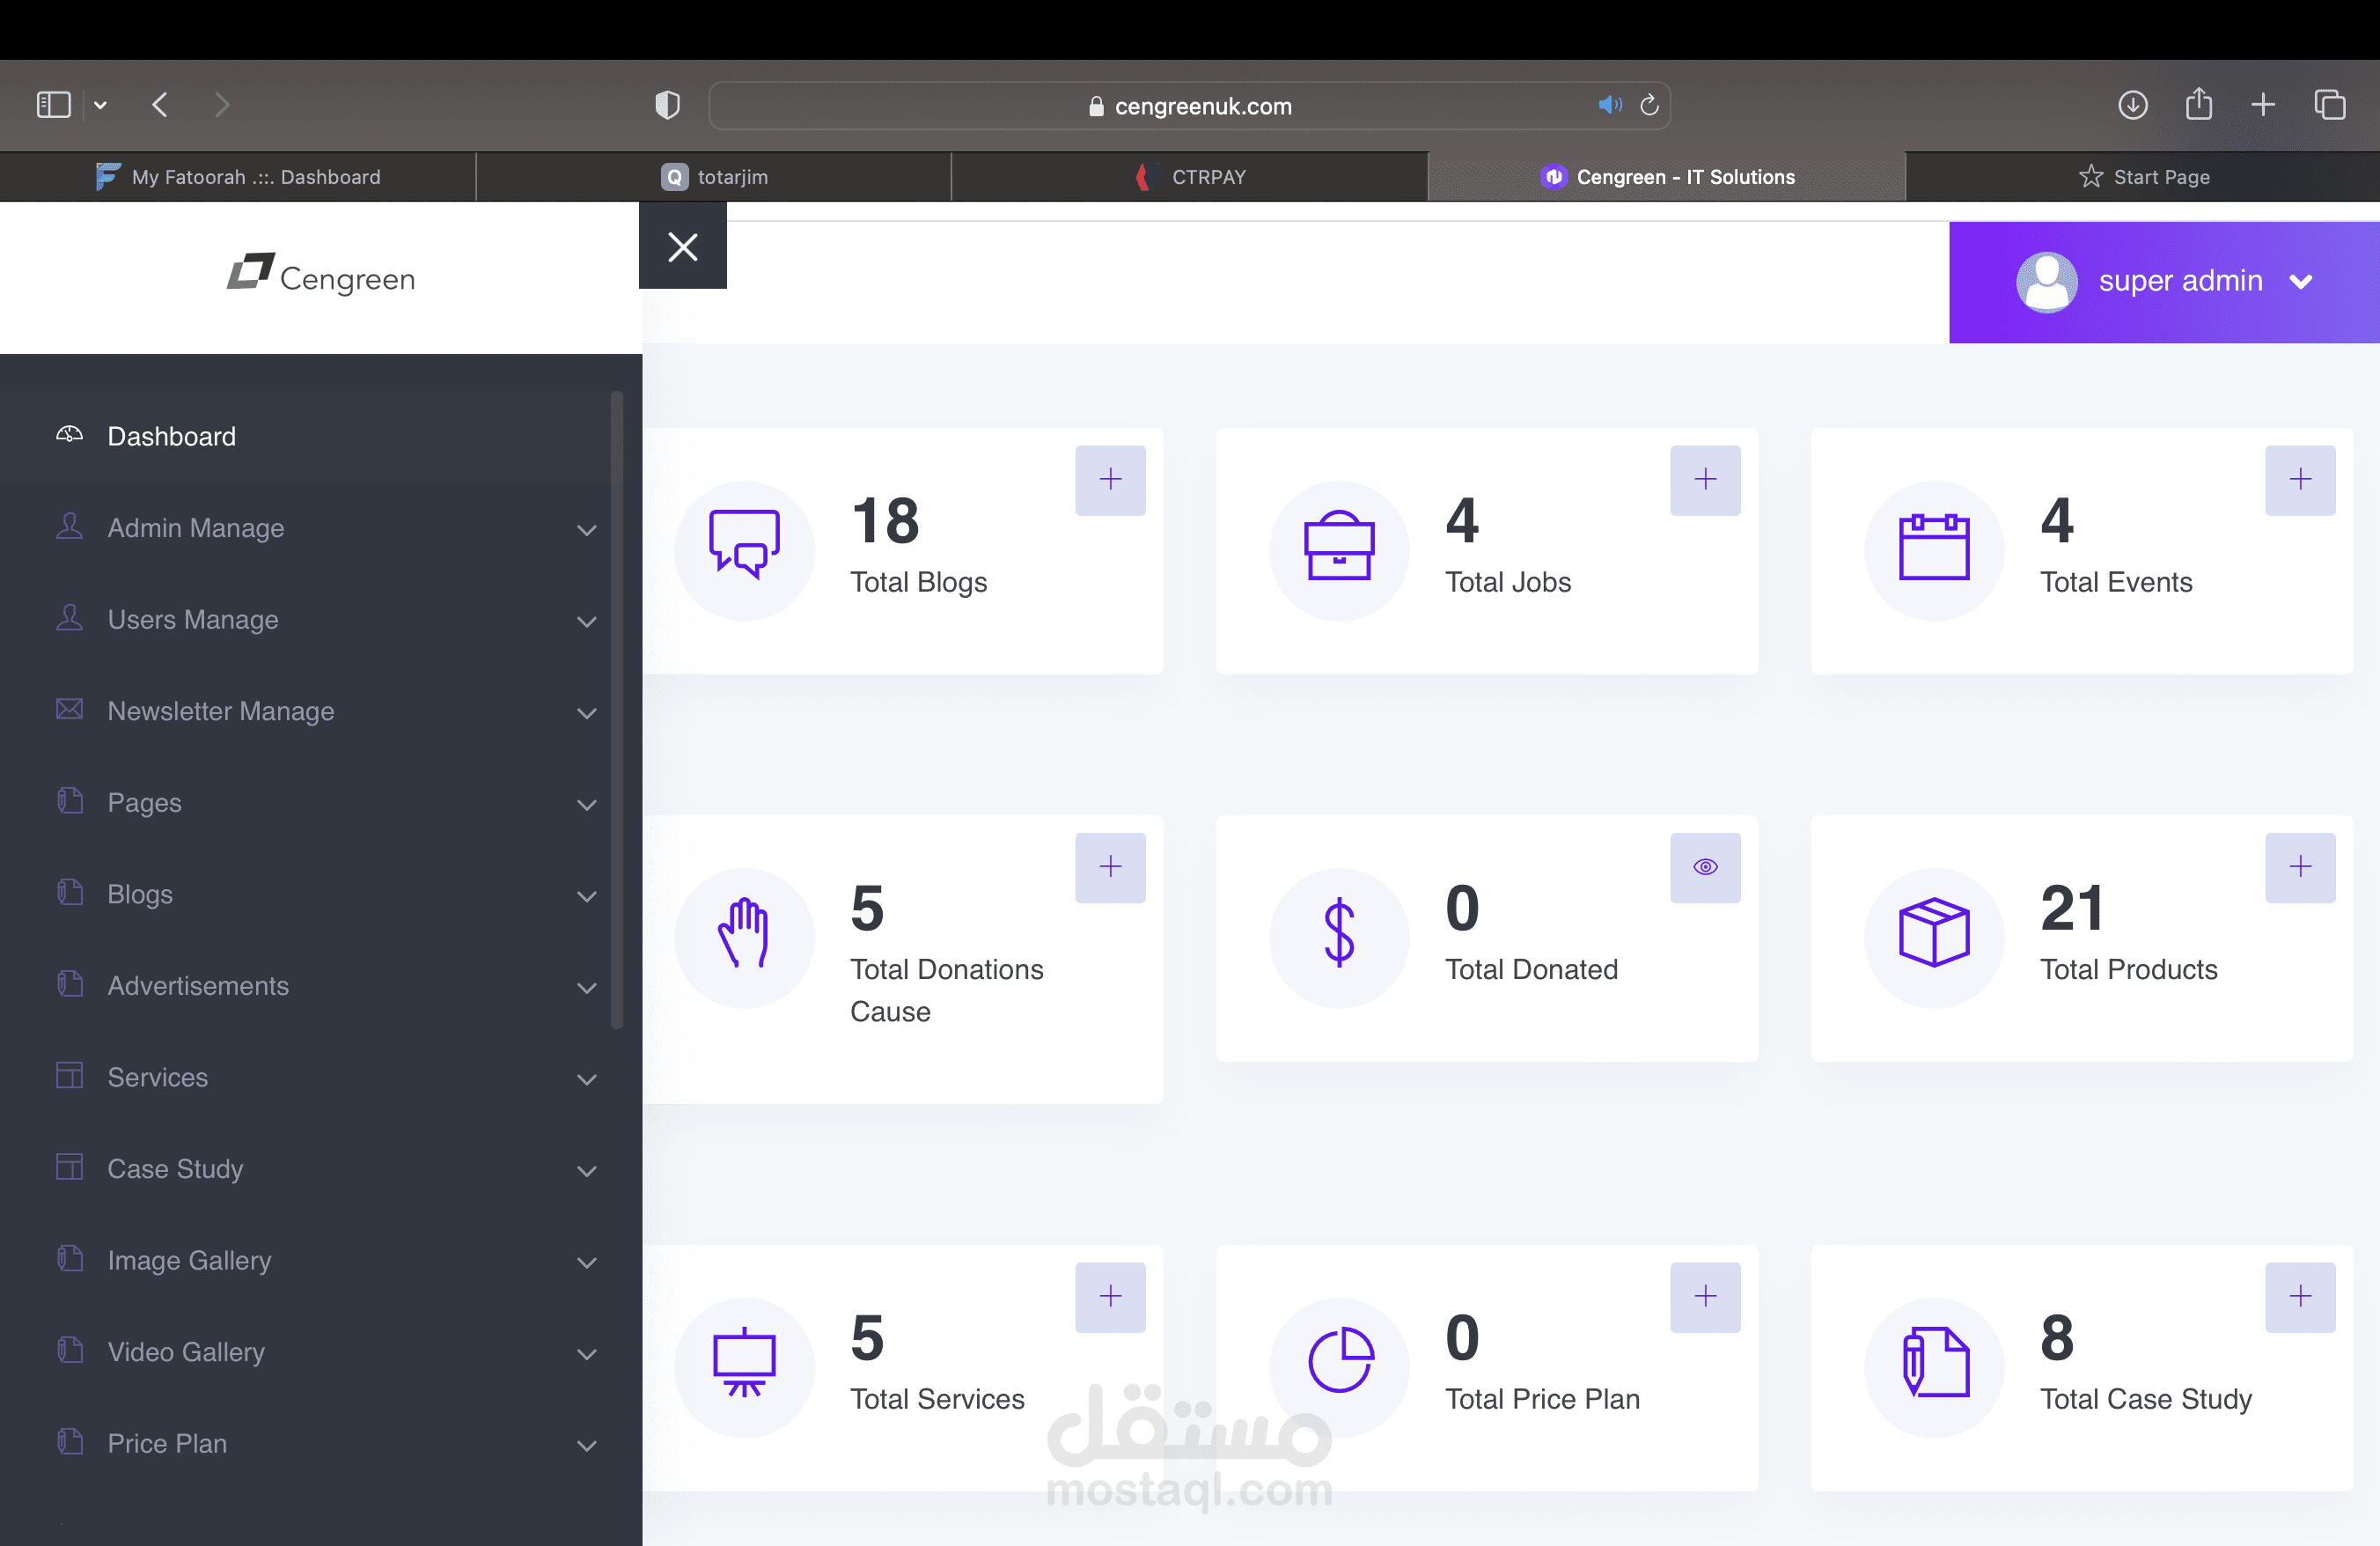Open Safari downloads icon
Viewport: 2380px width, 1546px height.
coord(2132,104)
